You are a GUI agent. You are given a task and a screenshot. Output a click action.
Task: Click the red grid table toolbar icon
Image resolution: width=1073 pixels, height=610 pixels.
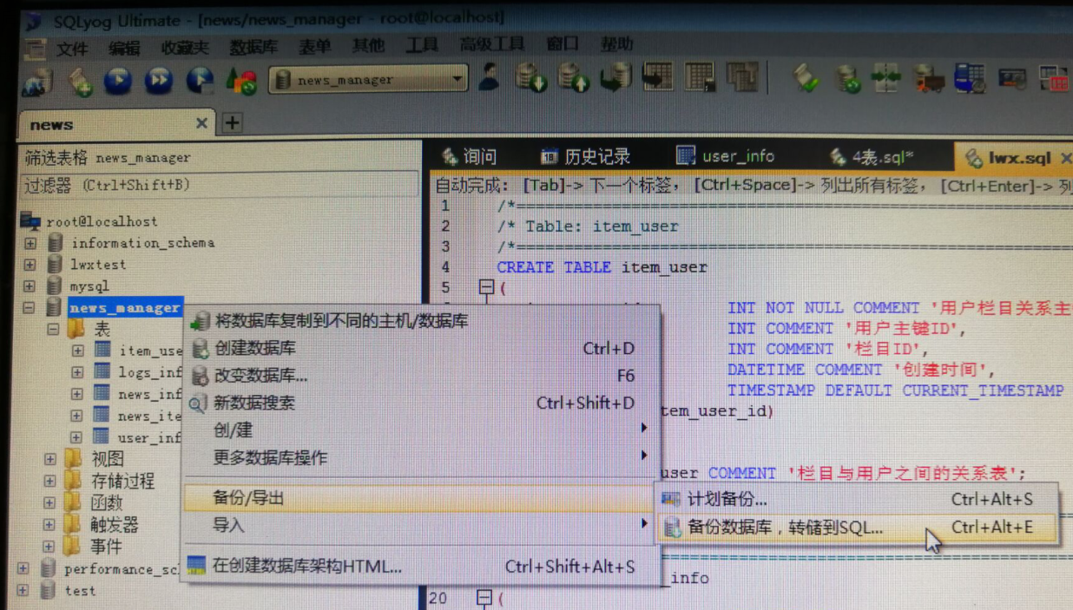pos(1054,79)
